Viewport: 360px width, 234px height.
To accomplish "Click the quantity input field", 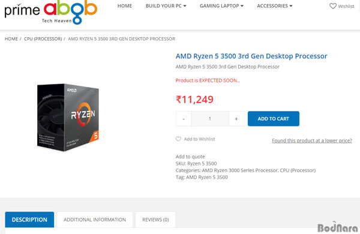I will (x=210, y=119).
